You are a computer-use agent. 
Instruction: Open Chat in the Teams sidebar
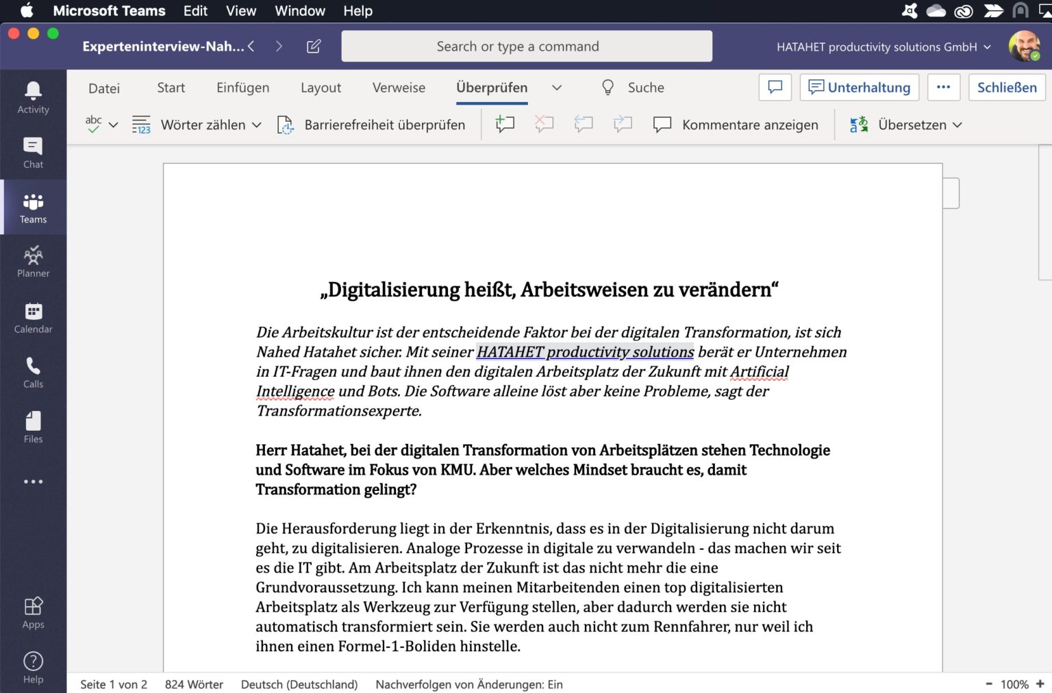coord(33,153)
